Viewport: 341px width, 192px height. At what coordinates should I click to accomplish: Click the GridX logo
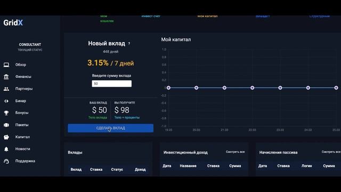[13, 22]
